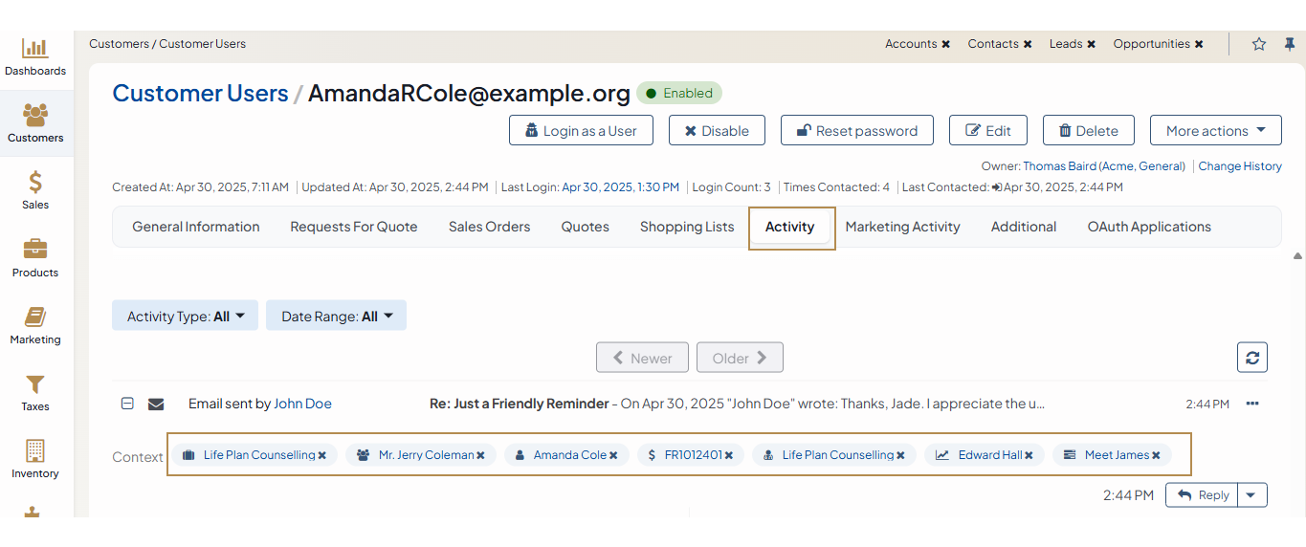This screenshot has width=1306, height=547.
Task: Refresh the activity list
Action: tap(1251, 358)
